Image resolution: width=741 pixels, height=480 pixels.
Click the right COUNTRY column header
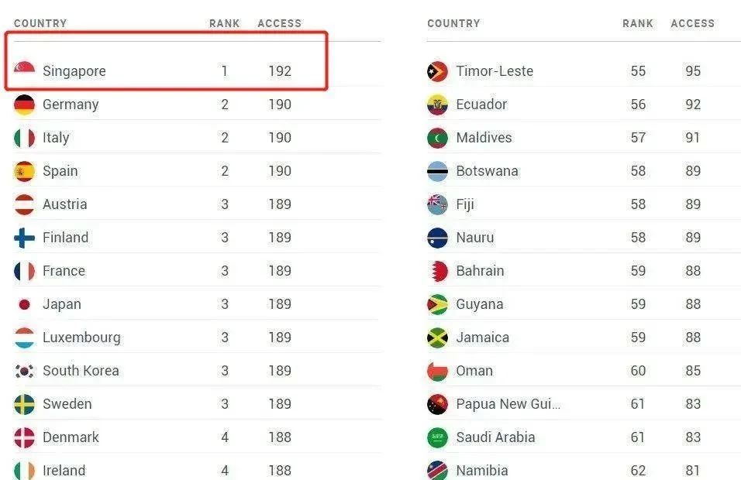coord(453,23)
